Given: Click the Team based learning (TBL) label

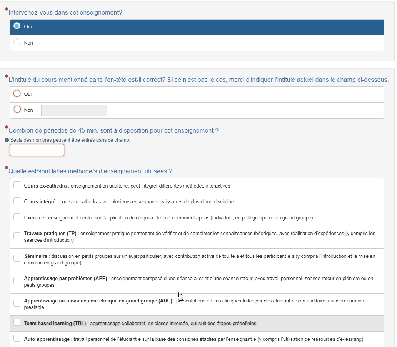Looking at the screenshot, I should coord(55,324).
